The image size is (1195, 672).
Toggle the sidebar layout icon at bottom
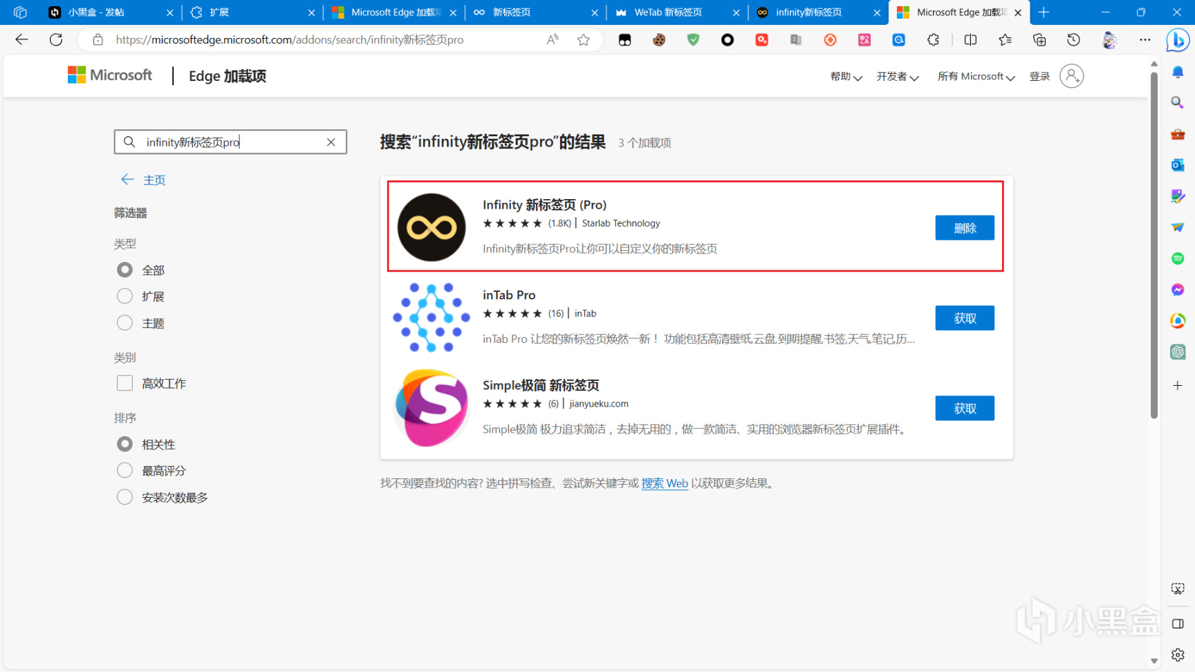pyautogui.click(x=1178, y=624)
